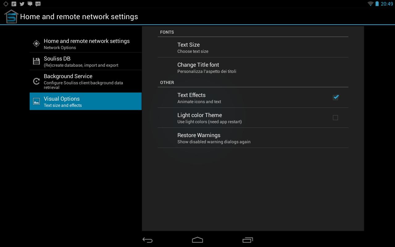Open Home and remote network settings section
395x247 pixels.
point(85,44)
